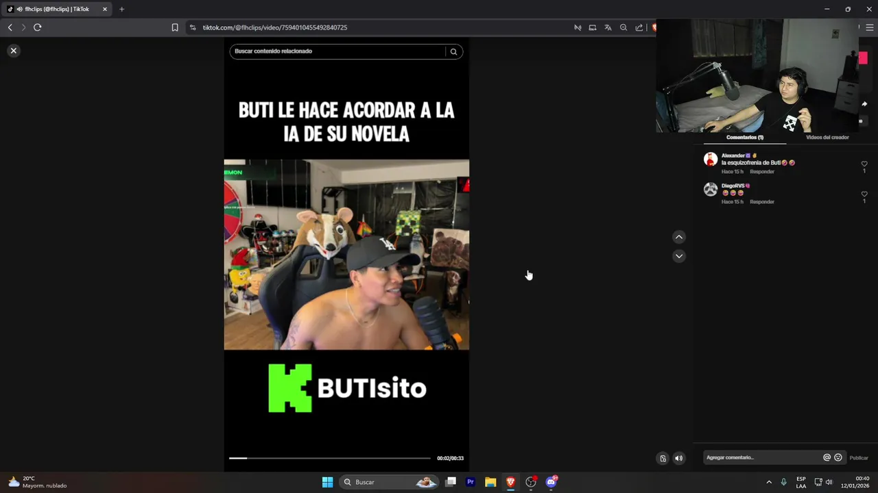Open Discord from the taskbar
Viewport: 878px width, 493px height.
click(551, 482)
